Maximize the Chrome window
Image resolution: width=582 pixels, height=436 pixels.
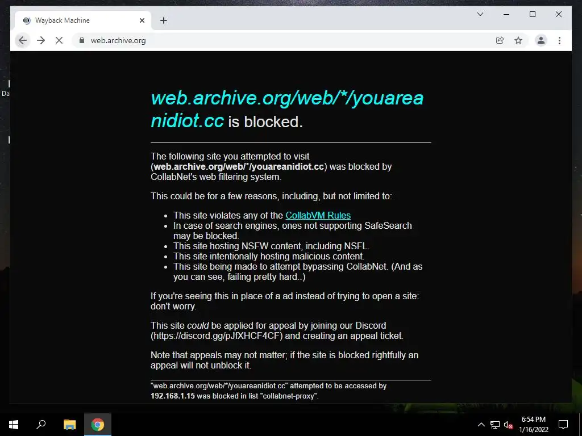[x=532, y=14]
